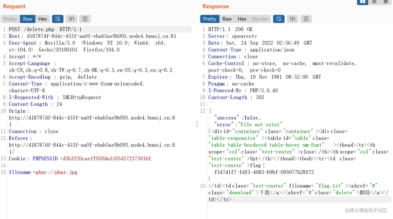Toggle show non-printable chars in Request panel
The width and height of the screenshot is (393, 219).
pos(71,19)
